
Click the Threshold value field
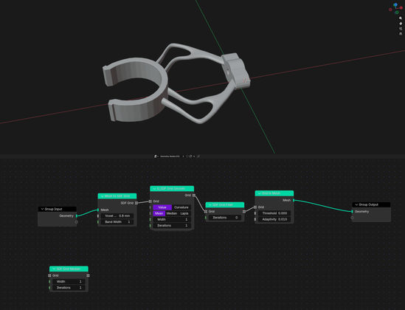(274, 213)
